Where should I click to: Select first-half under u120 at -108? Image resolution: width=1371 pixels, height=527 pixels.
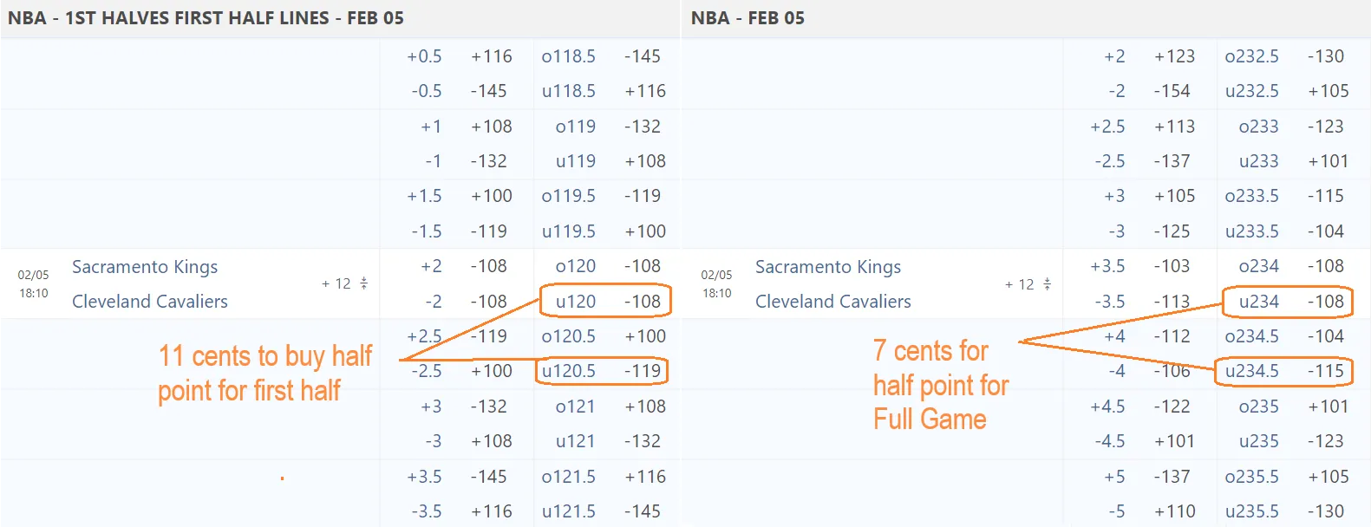[x=604, y=301]
